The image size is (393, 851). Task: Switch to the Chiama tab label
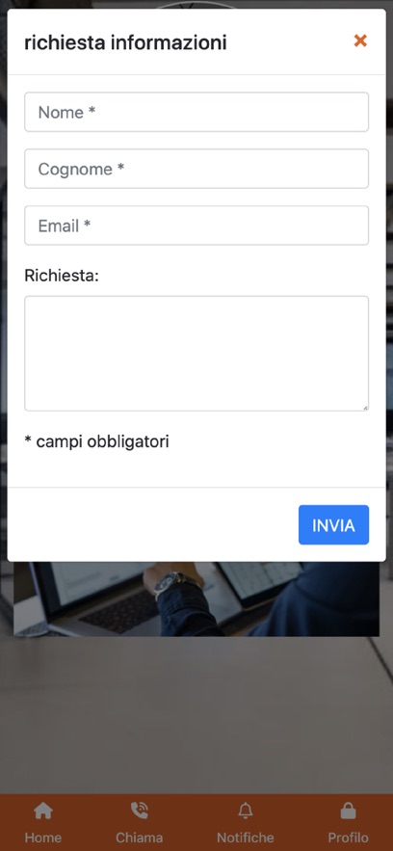(140, 837)
